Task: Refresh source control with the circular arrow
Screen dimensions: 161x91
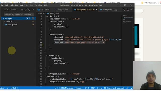Action: tap(29, 10)
